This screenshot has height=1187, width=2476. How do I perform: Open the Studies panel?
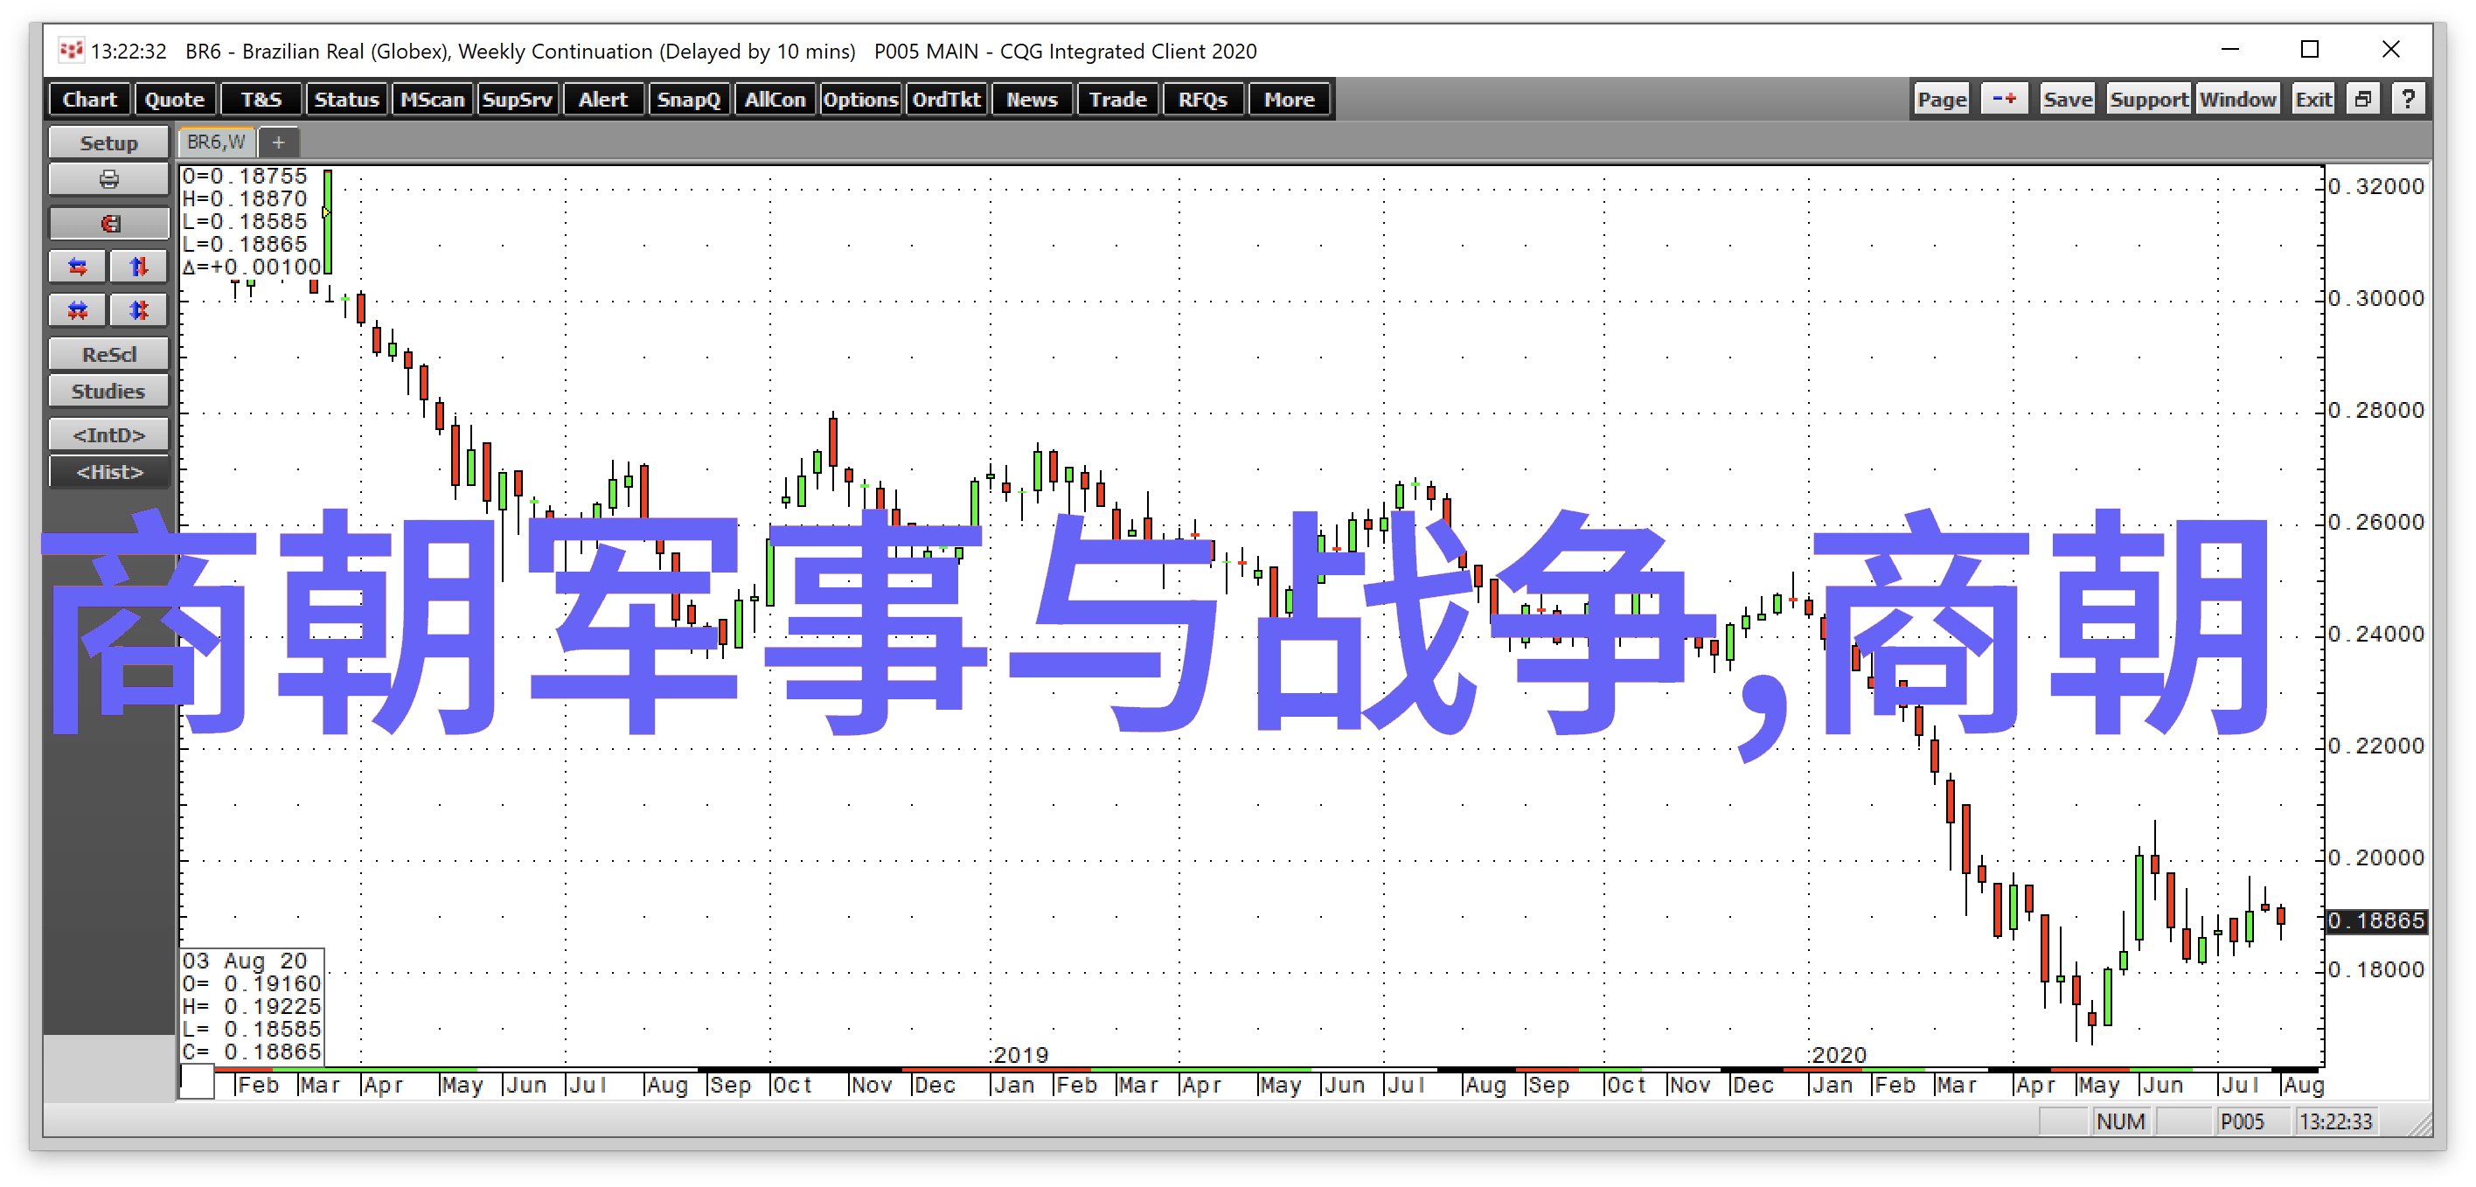tap(106, 388)
